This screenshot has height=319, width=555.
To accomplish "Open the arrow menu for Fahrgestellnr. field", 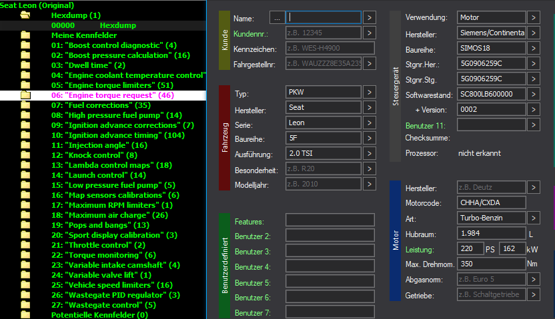I will 369,63.
